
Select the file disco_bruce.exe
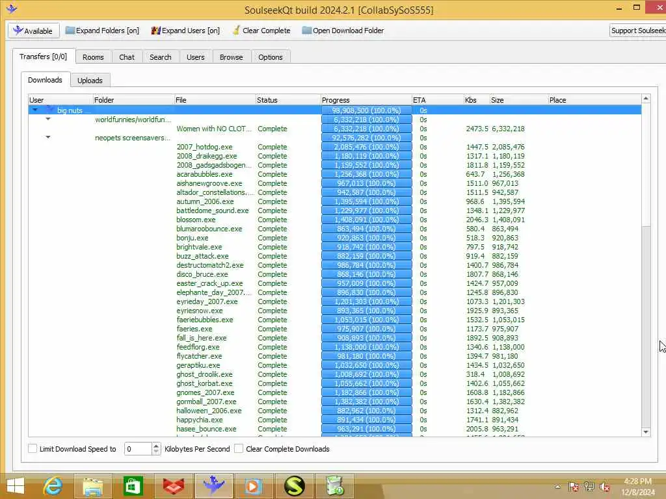(202, 274)
